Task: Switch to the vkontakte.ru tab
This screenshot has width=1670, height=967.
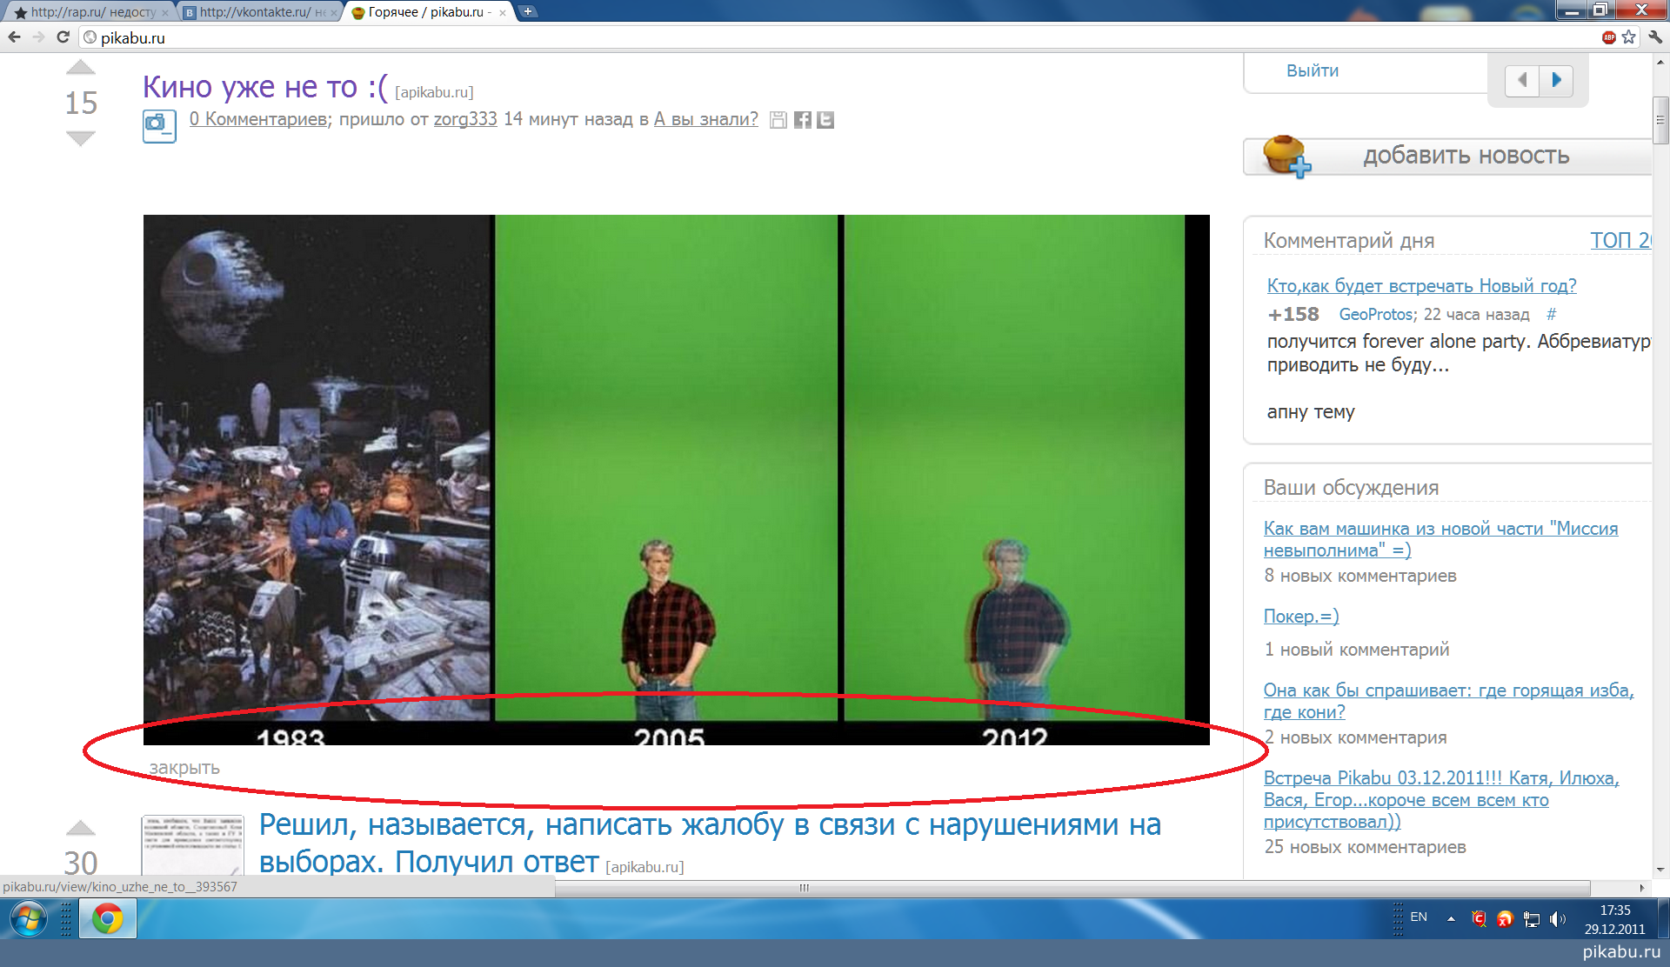Action: pyautogui.click(x=254, y=12)
